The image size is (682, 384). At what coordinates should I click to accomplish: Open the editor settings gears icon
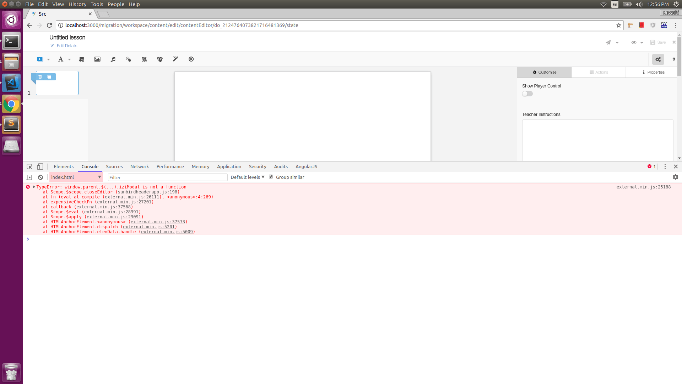[658, 59]
